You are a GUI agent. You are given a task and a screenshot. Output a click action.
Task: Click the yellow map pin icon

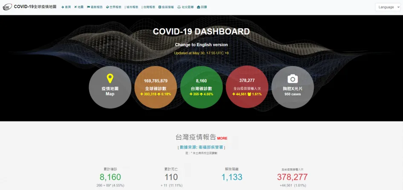pos(110,79)
